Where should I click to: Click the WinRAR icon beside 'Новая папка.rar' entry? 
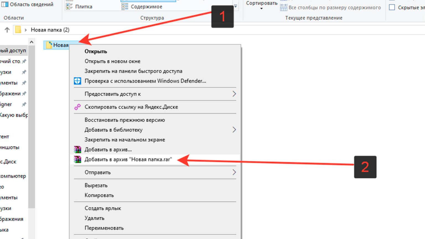click(x=77, y=159)
